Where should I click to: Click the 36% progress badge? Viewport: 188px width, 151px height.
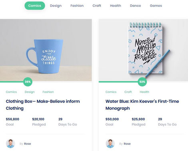pos(28,82)
